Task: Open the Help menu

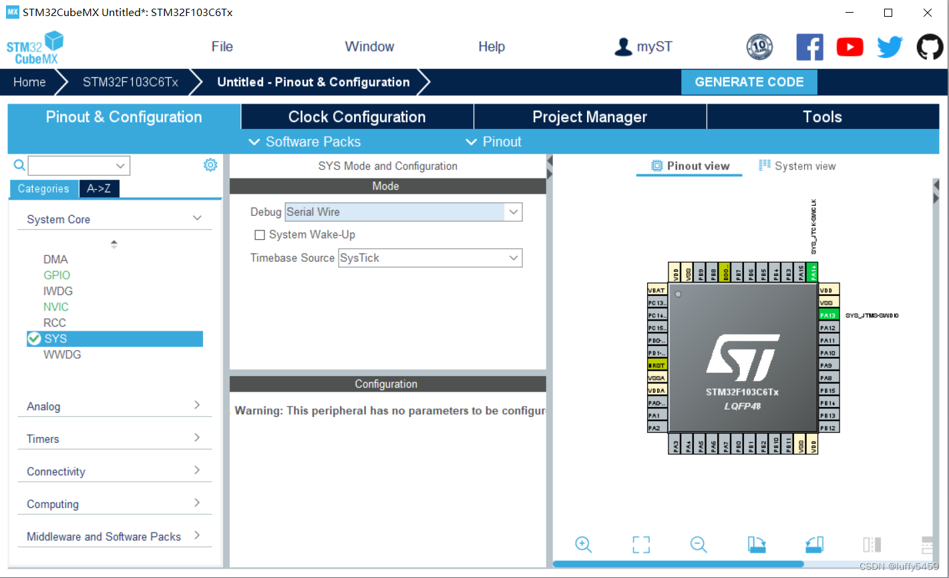Action: (492, 47)
